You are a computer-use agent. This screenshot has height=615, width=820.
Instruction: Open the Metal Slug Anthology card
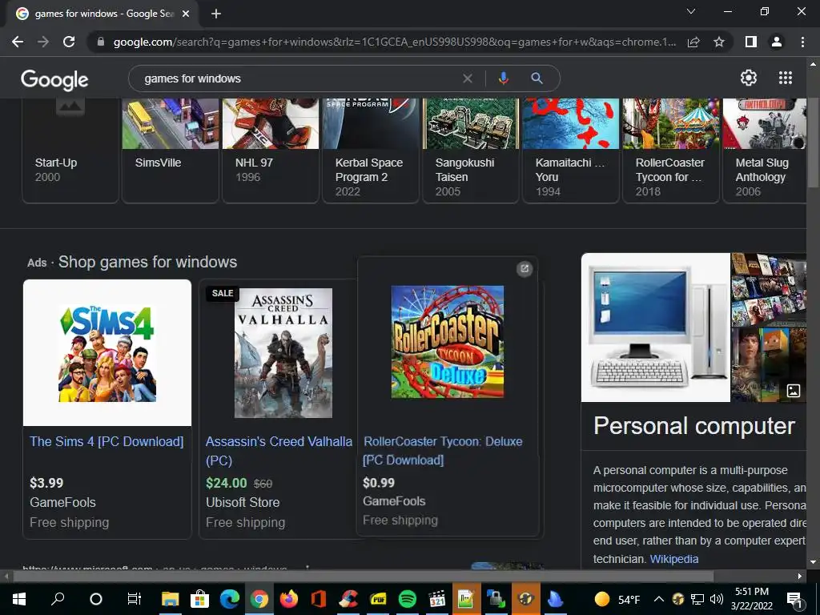point(765,151)
